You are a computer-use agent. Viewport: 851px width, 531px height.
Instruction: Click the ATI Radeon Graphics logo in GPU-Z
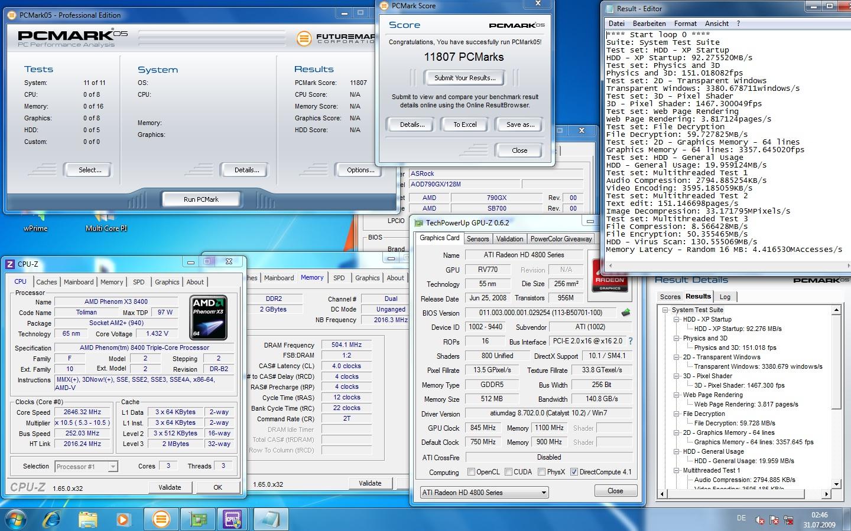click(x=609, y=277)
